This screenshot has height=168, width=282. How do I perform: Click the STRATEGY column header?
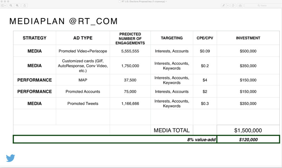coord(34,38)
